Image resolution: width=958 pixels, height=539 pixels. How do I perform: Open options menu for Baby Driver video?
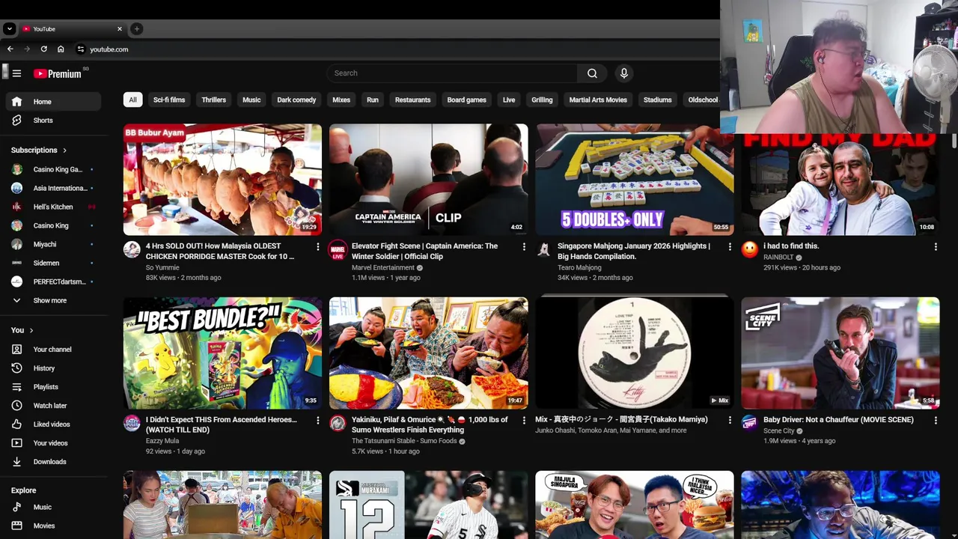(x=936, y=421)
